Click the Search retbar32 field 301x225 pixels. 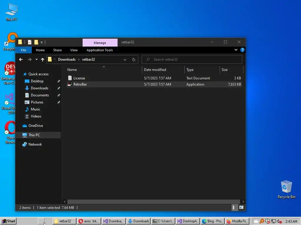coord(192,59)
